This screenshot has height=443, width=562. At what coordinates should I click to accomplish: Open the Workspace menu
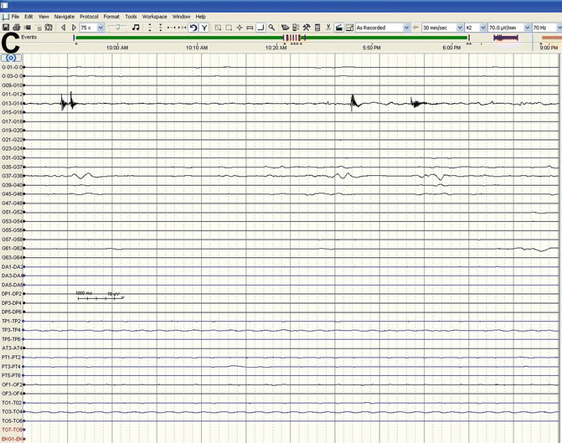pos(154,16)
